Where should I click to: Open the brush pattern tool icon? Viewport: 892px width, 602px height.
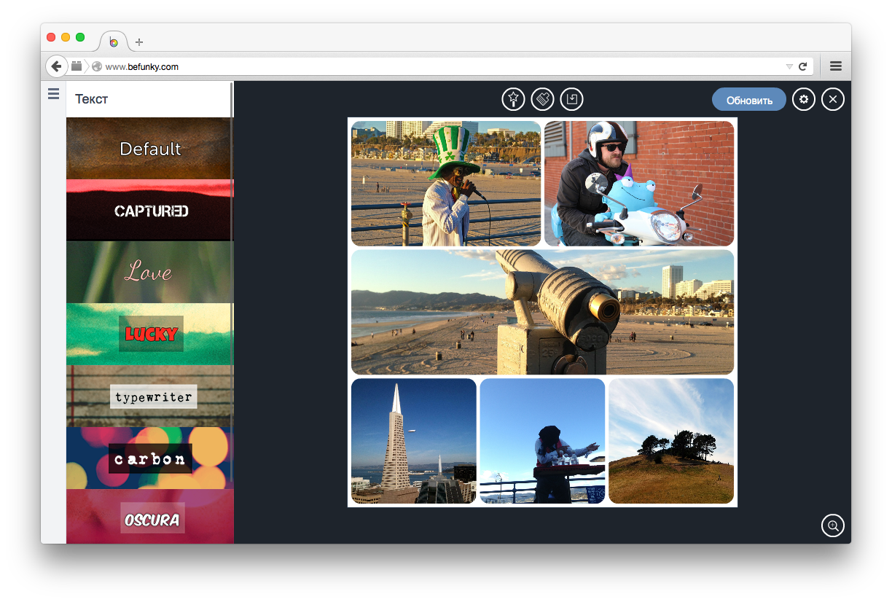[x=542, y=99]
